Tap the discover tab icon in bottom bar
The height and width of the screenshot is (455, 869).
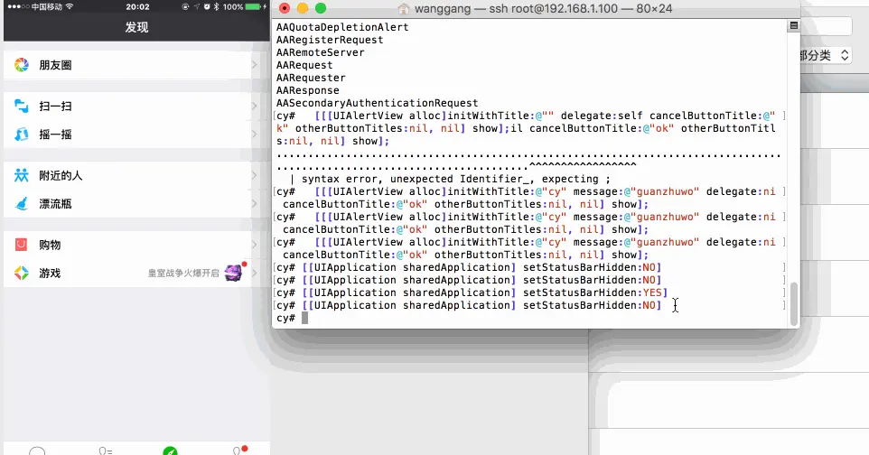point(170,451)
